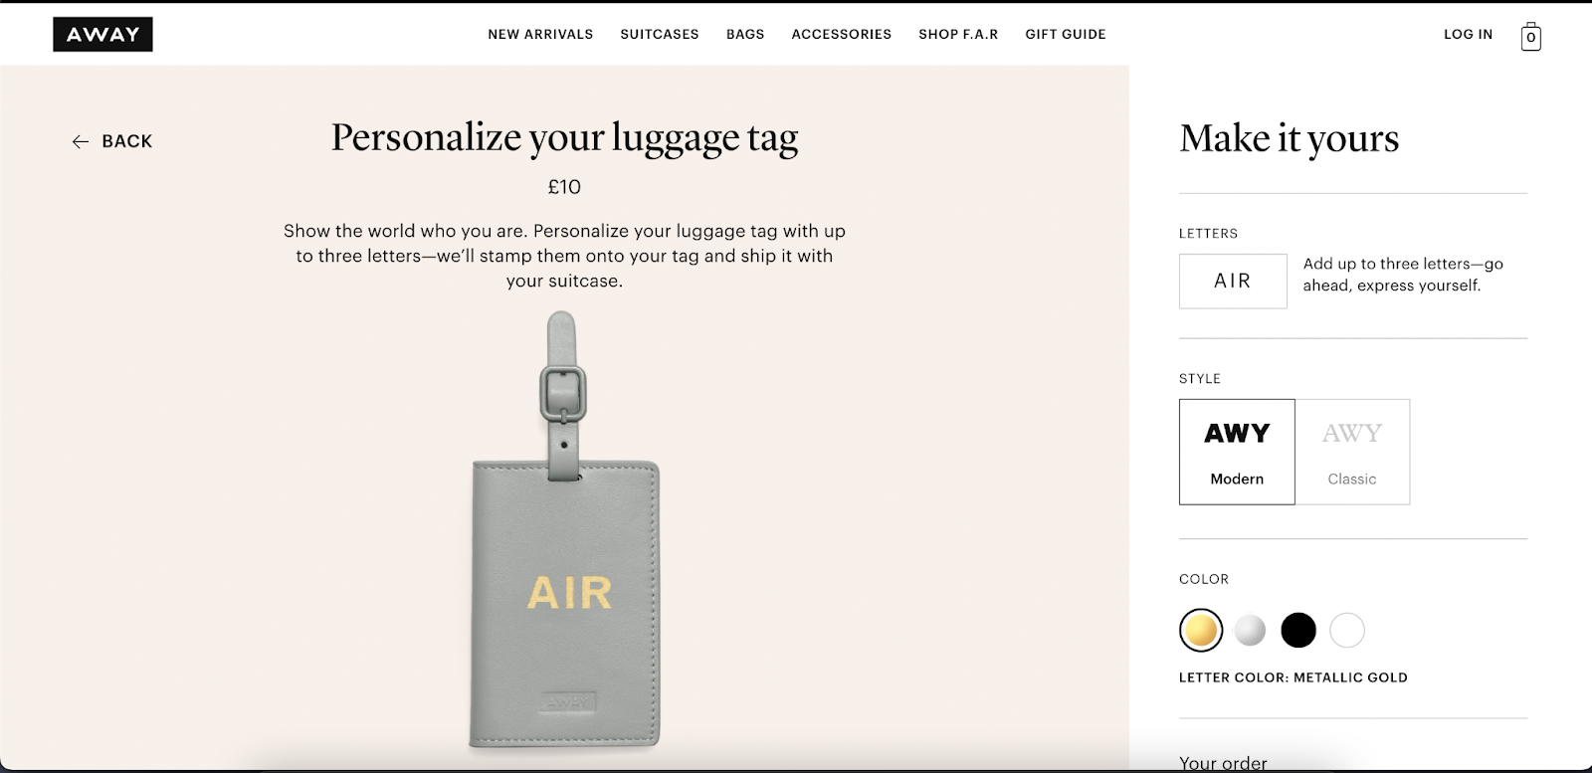Click the letters input field showing AIR
Screen dimensions: 1592x773
[x=1233, y=281]
